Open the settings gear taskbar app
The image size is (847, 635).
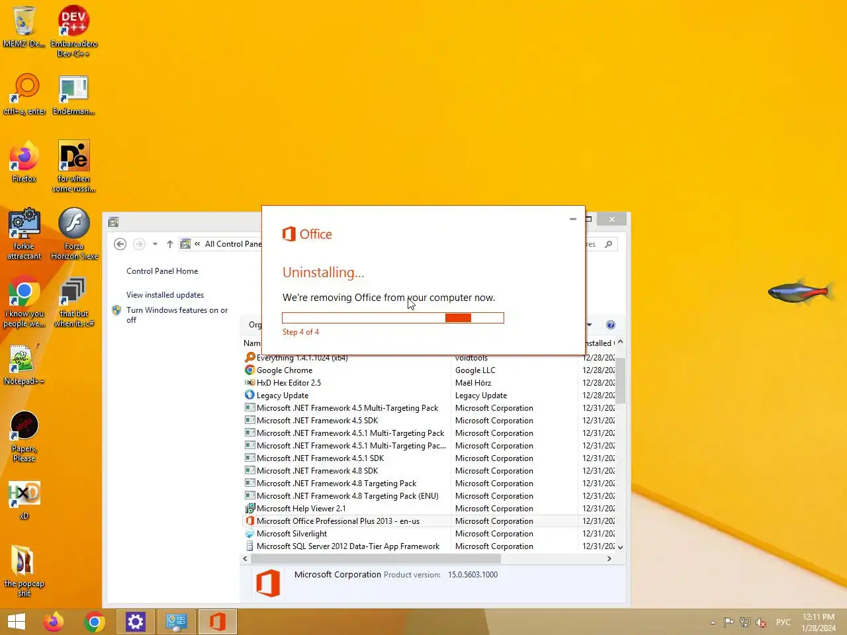pos(135,622)
